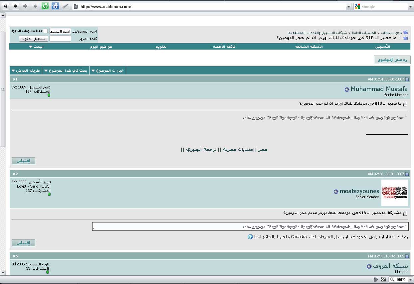This screenshot has width=414, height=284.
Task: Click post number #2 link
Action: pyautogui.click(x=15, y=174)
